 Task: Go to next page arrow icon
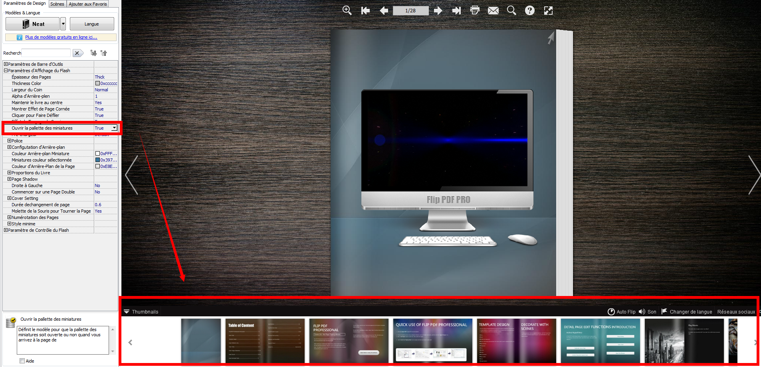pos(438,11)
